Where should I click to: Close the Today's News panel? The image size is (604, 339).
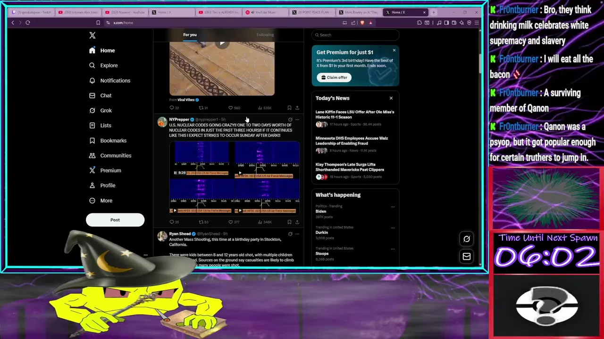click(x=391, y=98)
